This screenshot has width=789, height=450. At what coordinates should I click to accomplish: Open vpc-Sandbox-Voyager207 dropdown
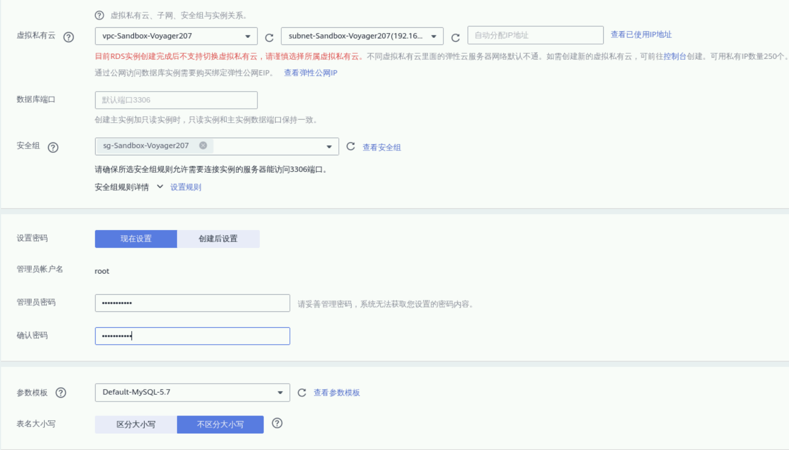176,36
